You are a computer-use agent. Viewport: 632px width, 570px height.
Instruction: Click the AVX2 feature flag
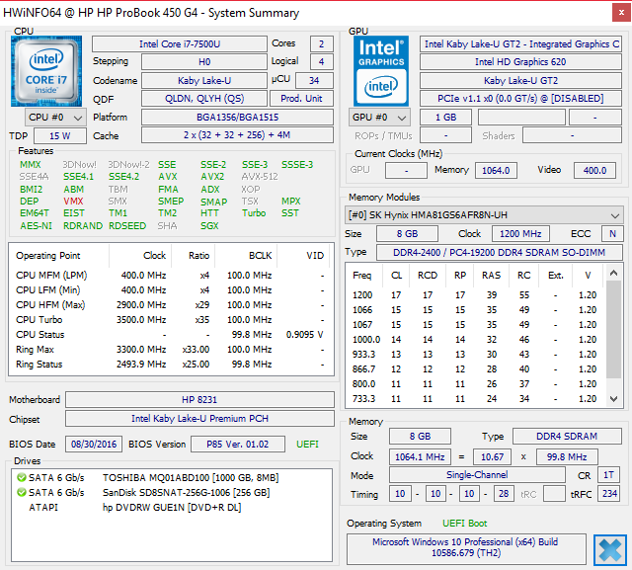tap(213, 177)
